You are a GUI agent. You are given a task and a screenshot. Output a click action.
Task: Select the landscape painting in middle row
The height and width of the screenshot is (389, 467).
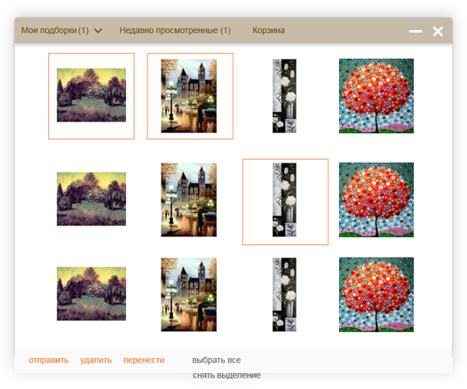pyautogui.click(x=91, y=199)
